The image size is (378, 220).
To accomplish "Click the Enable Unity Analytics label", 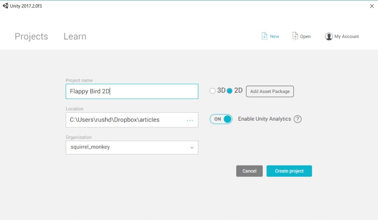I will pos(264,119).
